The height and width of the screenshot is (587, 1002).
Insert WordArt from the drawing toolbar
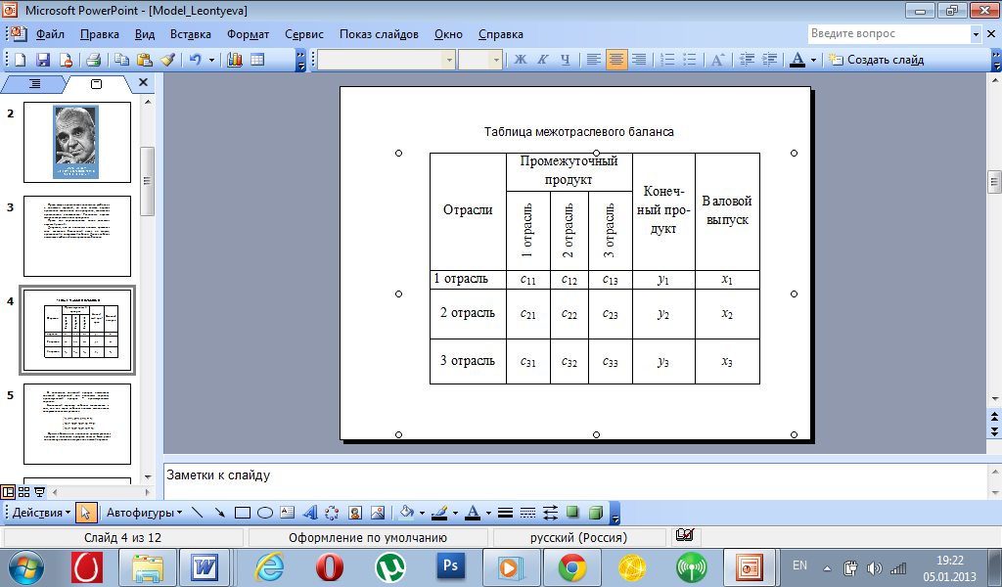pyautogui.click(x=310, y=512)
